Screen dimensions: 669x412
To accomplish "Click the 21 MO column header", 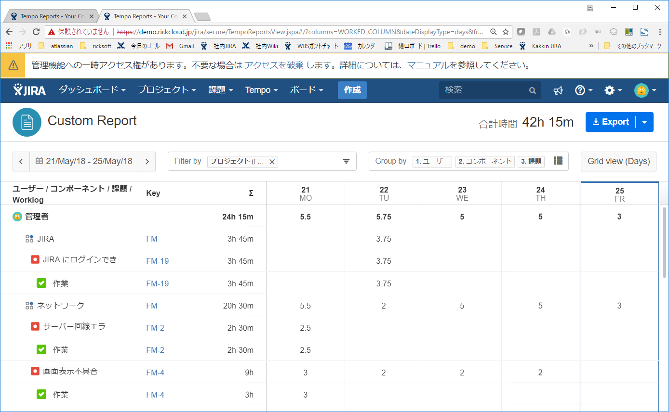I will (306, 193).
